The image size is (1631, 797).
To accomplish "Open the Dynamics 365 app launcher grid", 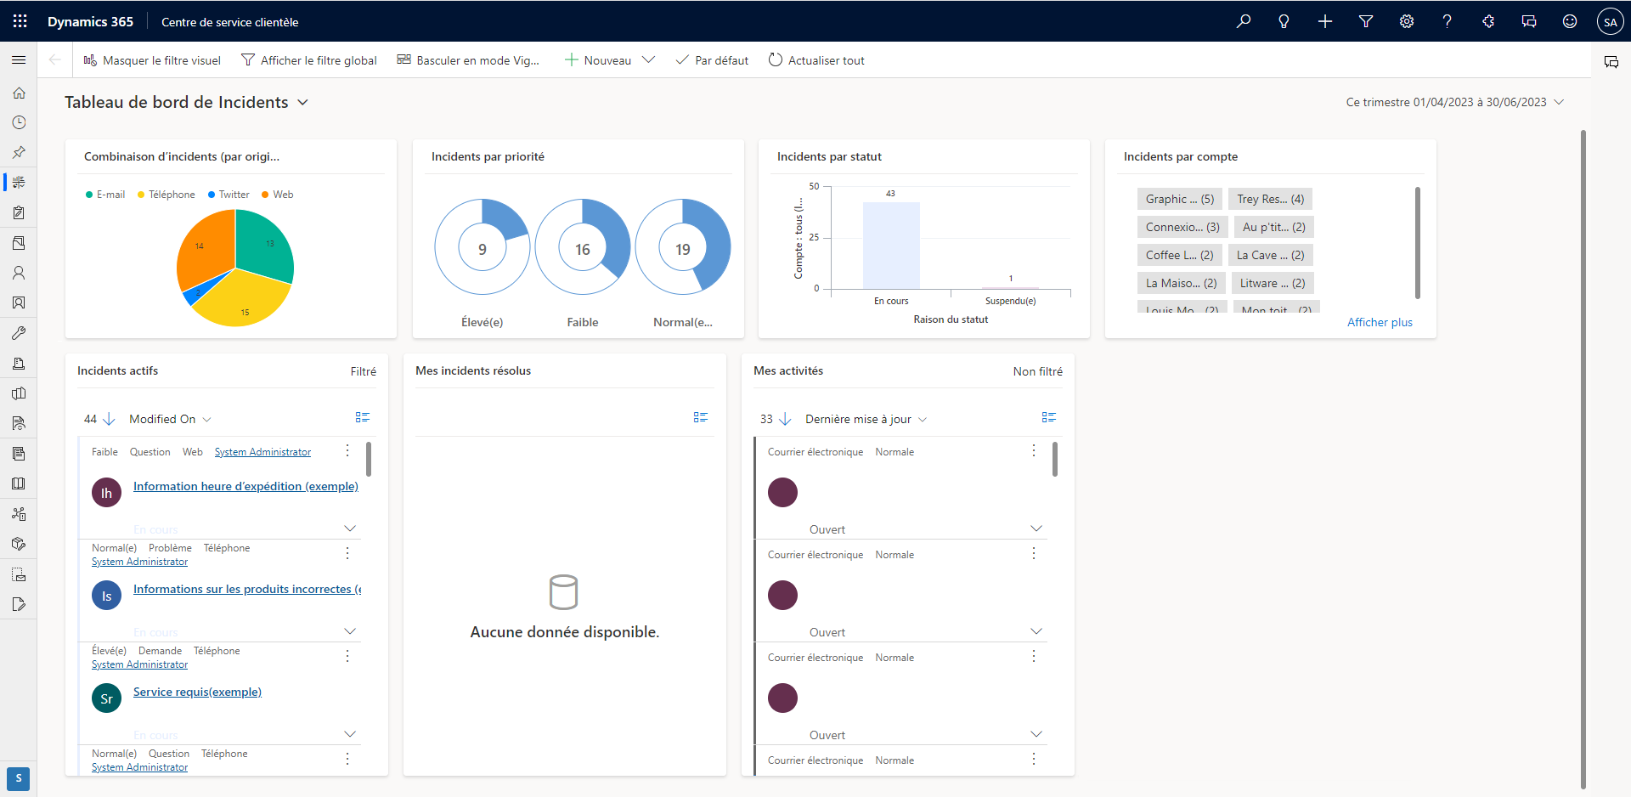I will click(x=20, y=21).
